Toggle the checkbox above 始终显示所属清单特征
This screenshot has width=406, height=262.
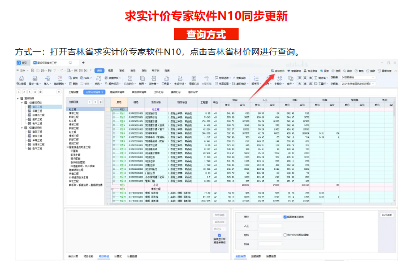[x=219, y=235]
